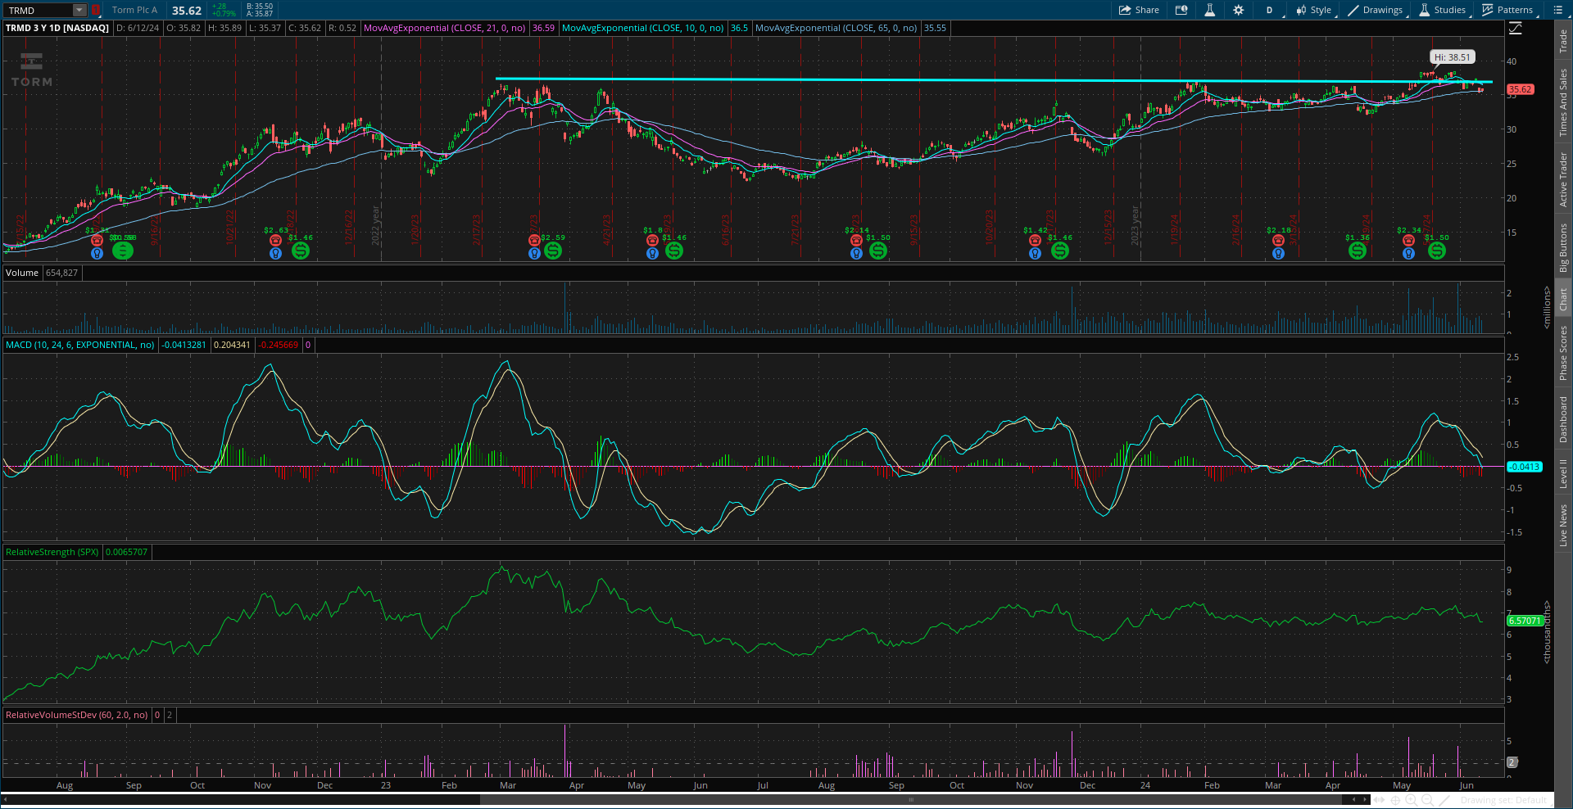Click the RelativeStrength (SPX) label
Screen dimensions: 1573x809
pyautogui.click(x=52, y=552)
